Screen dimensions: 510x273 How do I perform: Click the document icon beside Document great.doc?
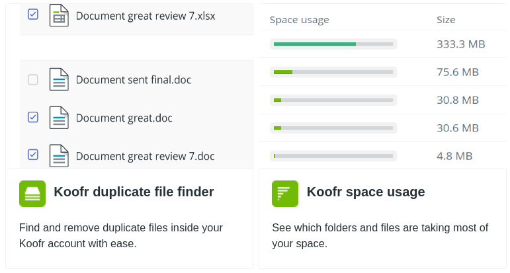point(59,118)
